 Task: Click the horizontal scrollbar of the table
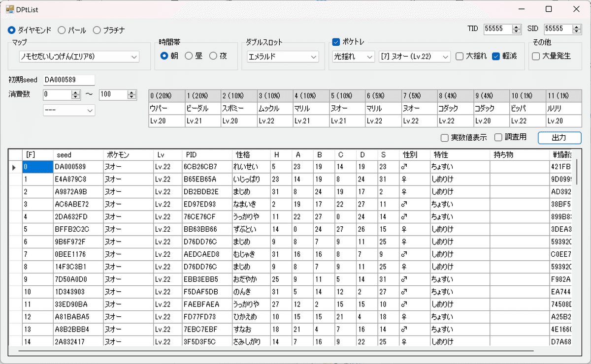point(276,351)
